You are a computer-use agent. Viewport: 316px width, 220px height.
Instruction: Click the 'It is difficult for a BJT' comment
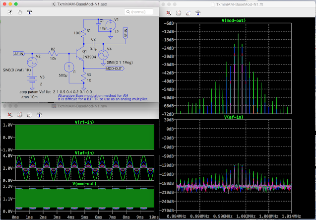coord(103,99)
